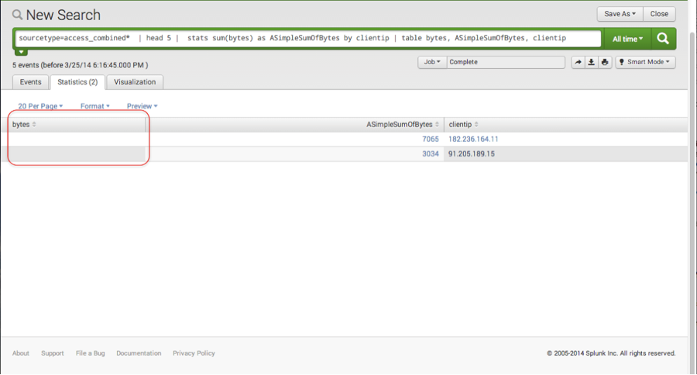Image resolution: width=697 pixels, height=375 pixels.
Task: Sort by the ASimpleSumOfBytes column
Action: point(403,124)
